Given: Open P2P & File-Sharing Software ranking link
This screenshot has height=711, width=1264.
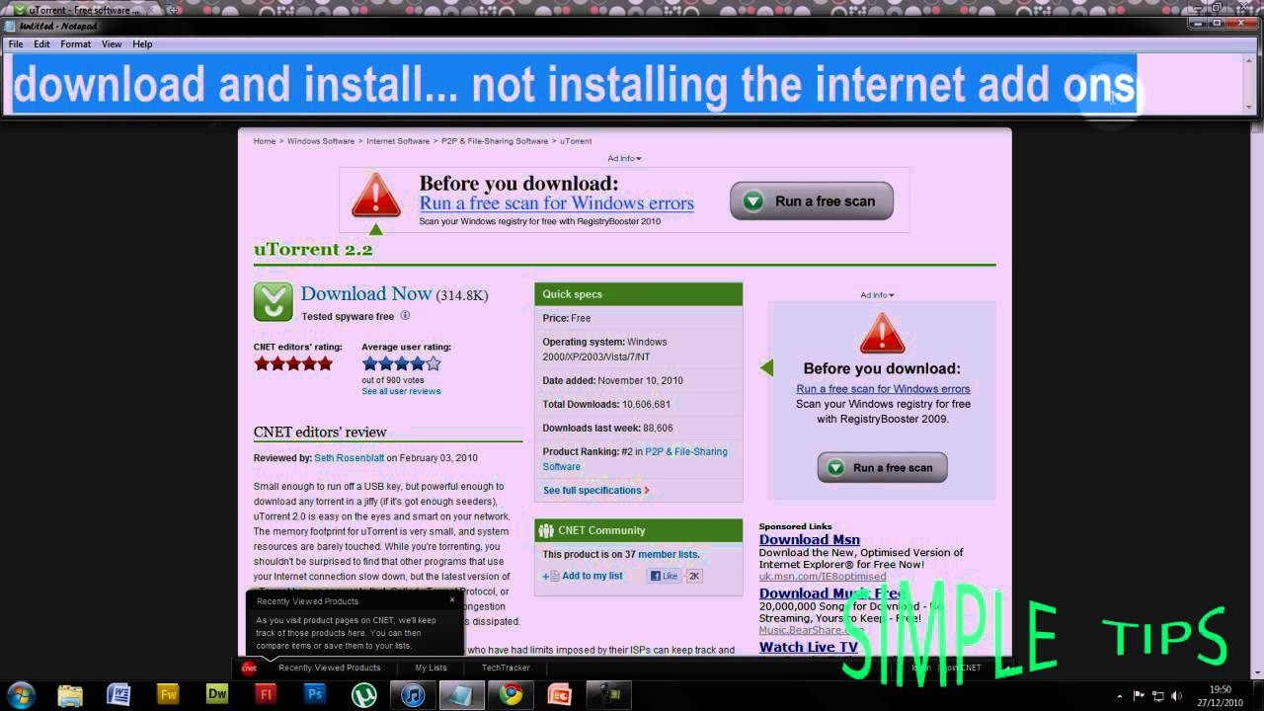Looking at the screenshot, I should [635, 459].
